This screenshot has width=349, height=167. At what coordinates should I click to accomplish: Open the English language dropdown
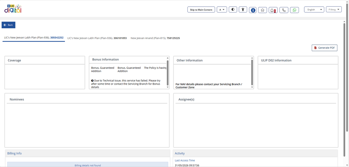[314, 10]
